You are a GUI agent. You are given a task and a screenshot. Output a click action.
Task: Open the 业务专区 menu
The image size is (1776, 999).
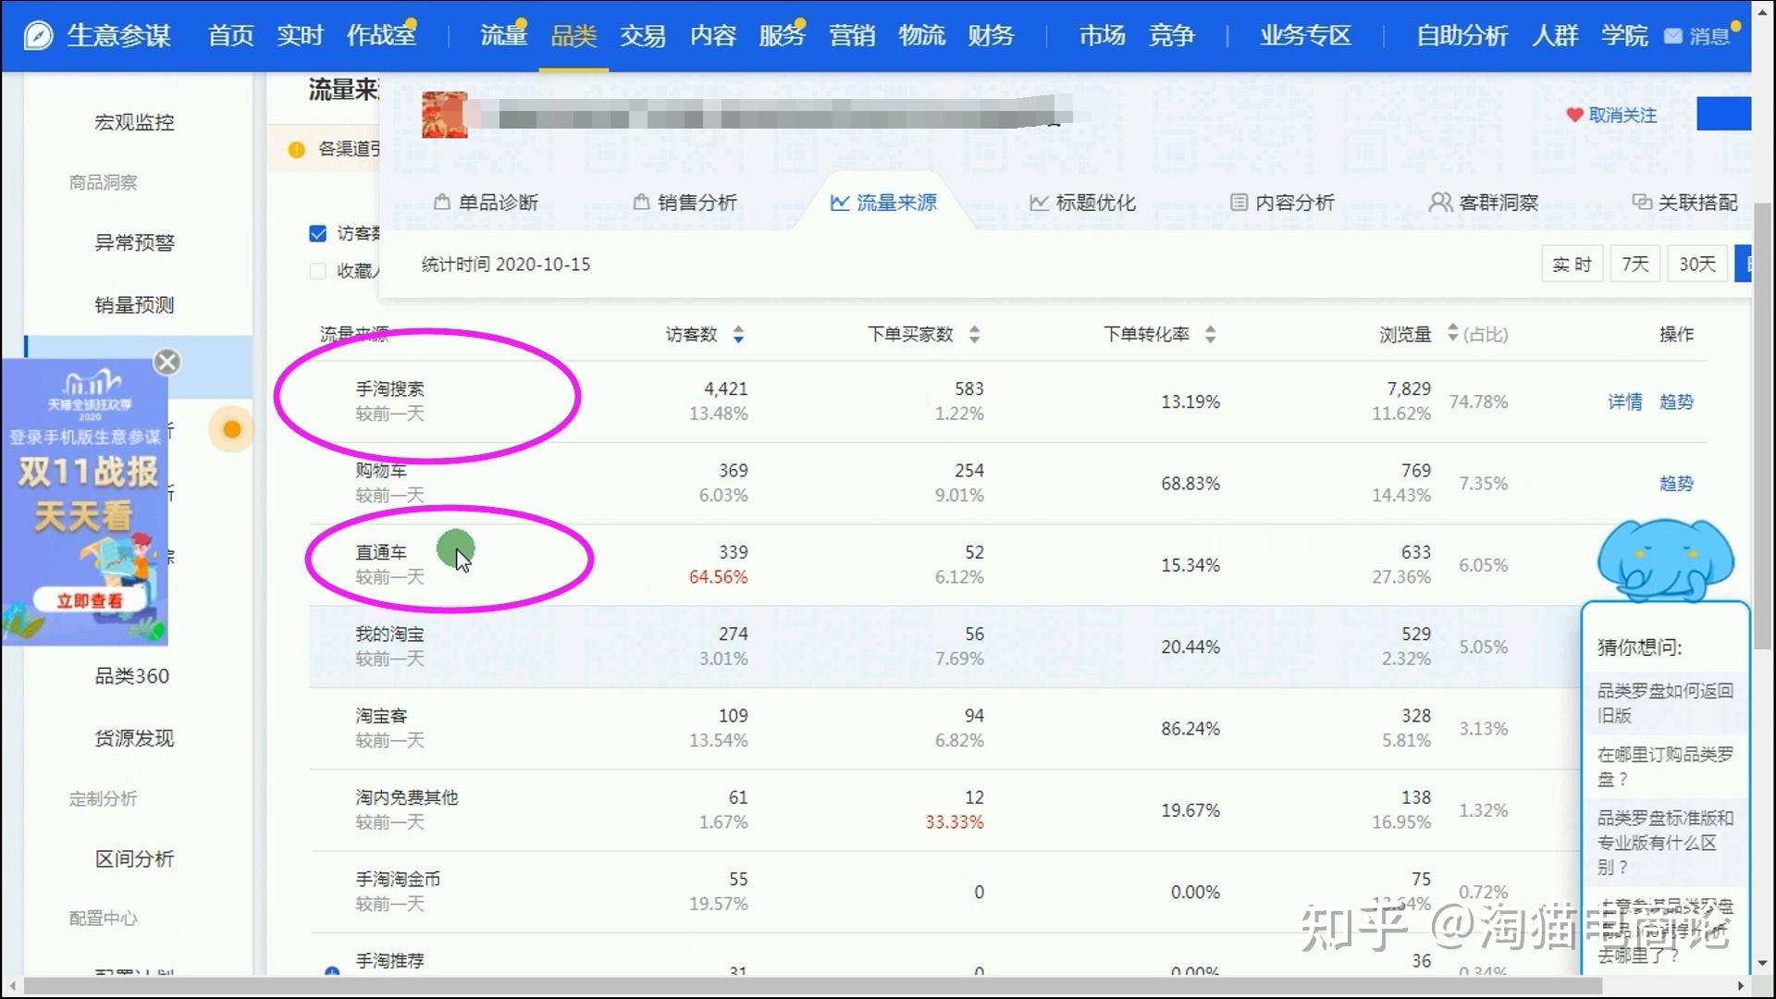[1305, 36]
